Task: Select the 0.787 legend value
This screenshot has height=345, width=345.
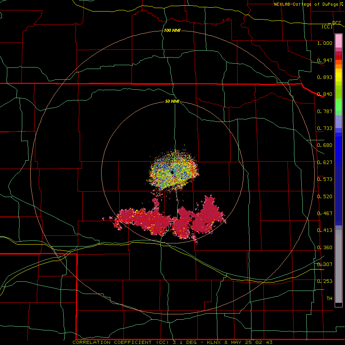Action: coord(325,111)
